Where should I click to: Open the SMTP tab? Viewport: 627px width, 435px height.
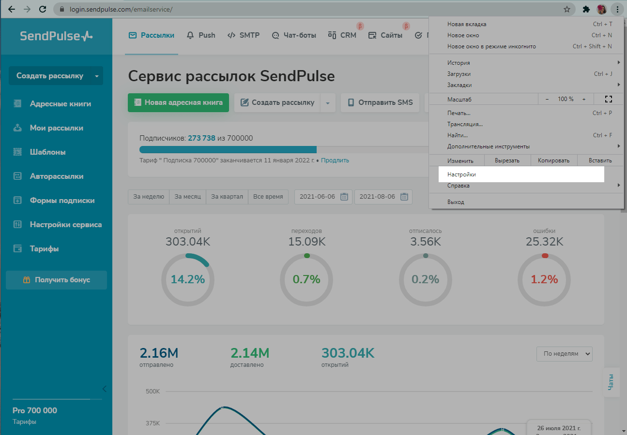[244, 35]
